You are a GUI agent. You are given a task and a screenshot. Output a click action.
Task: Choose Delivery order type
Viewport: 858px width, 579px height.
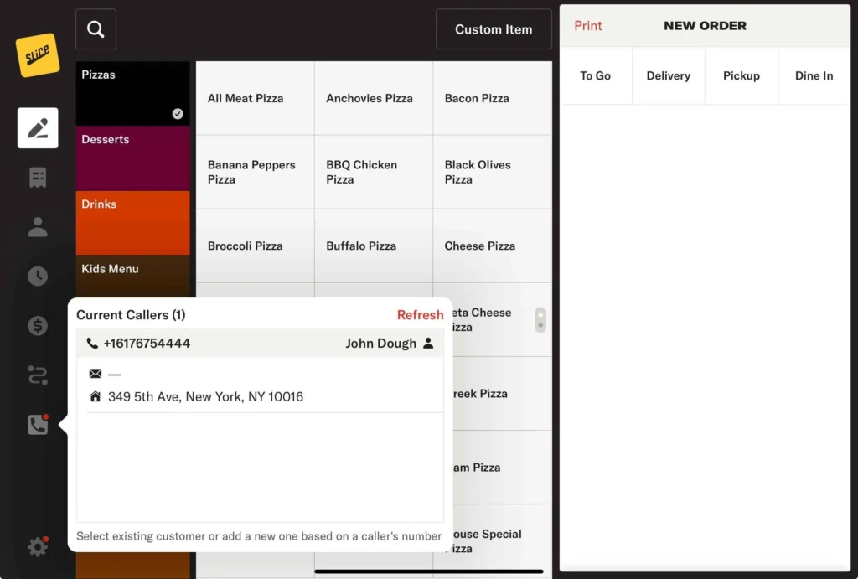[668, 75]
